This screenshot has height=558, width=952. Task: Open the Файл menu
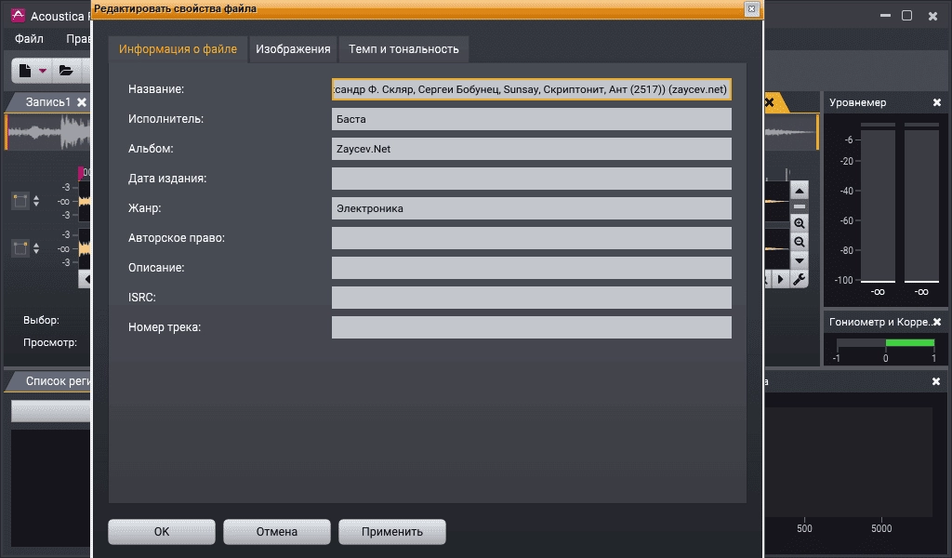29,39
